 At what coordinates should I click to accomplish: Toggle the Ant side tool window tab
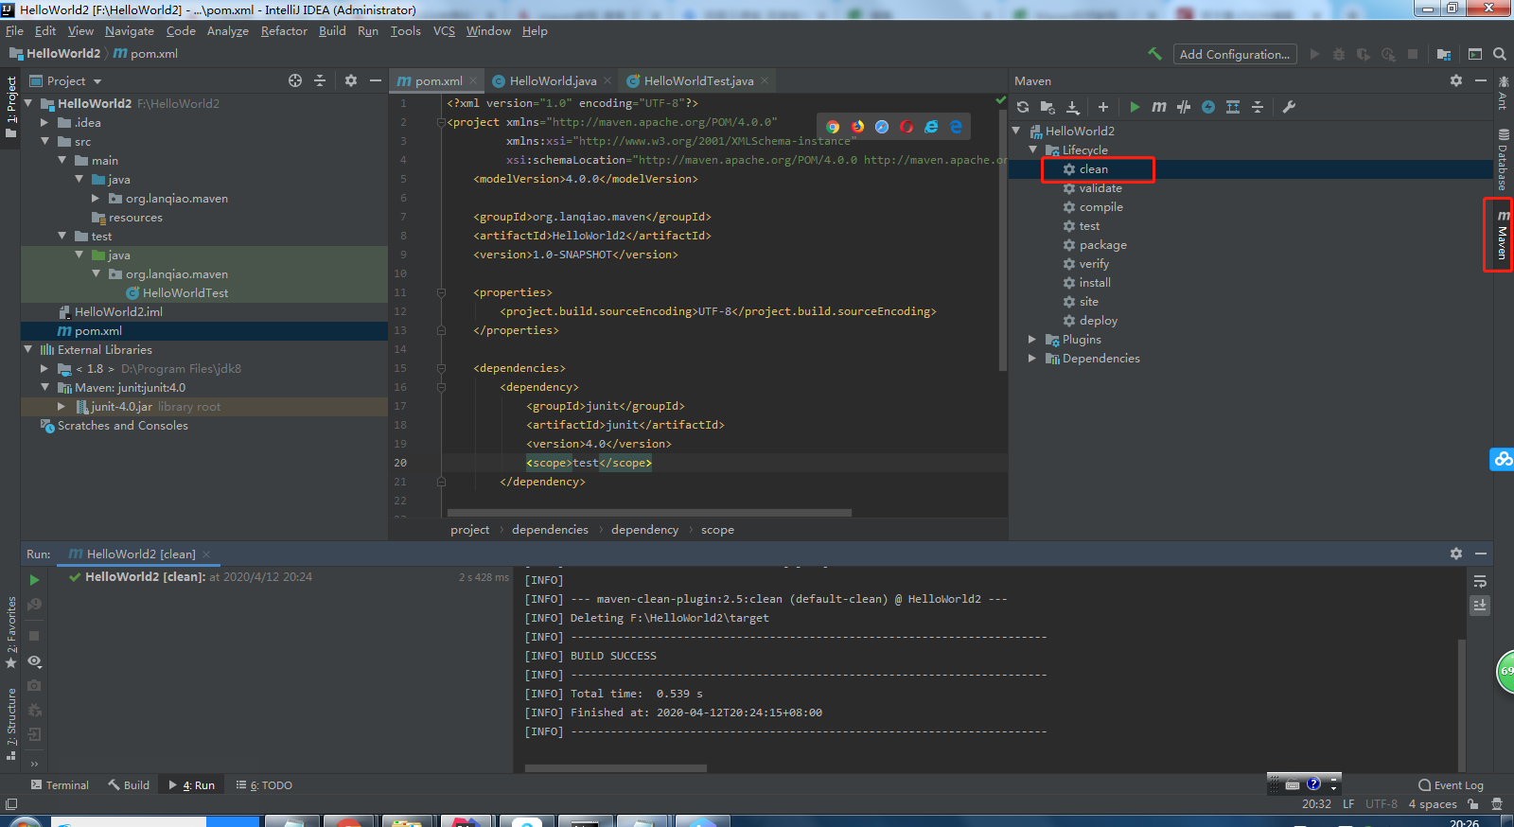(x=1503, y=94)
